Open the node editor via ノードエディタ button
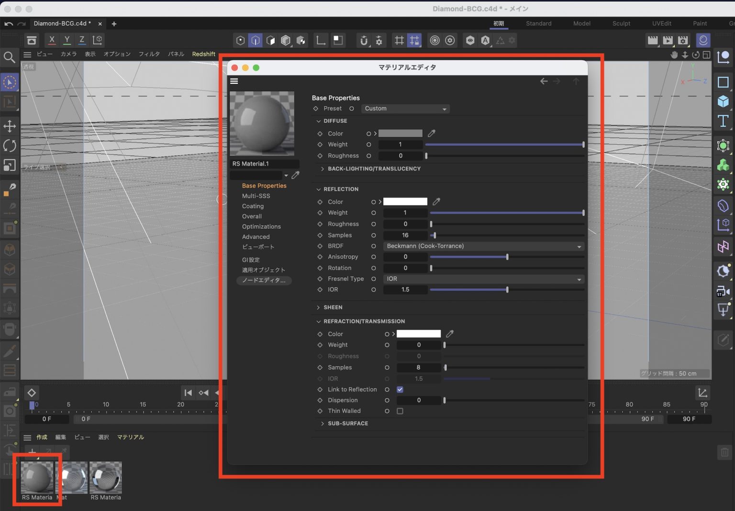This screenshot has width=735, height=511. click(x=264, y=280)
